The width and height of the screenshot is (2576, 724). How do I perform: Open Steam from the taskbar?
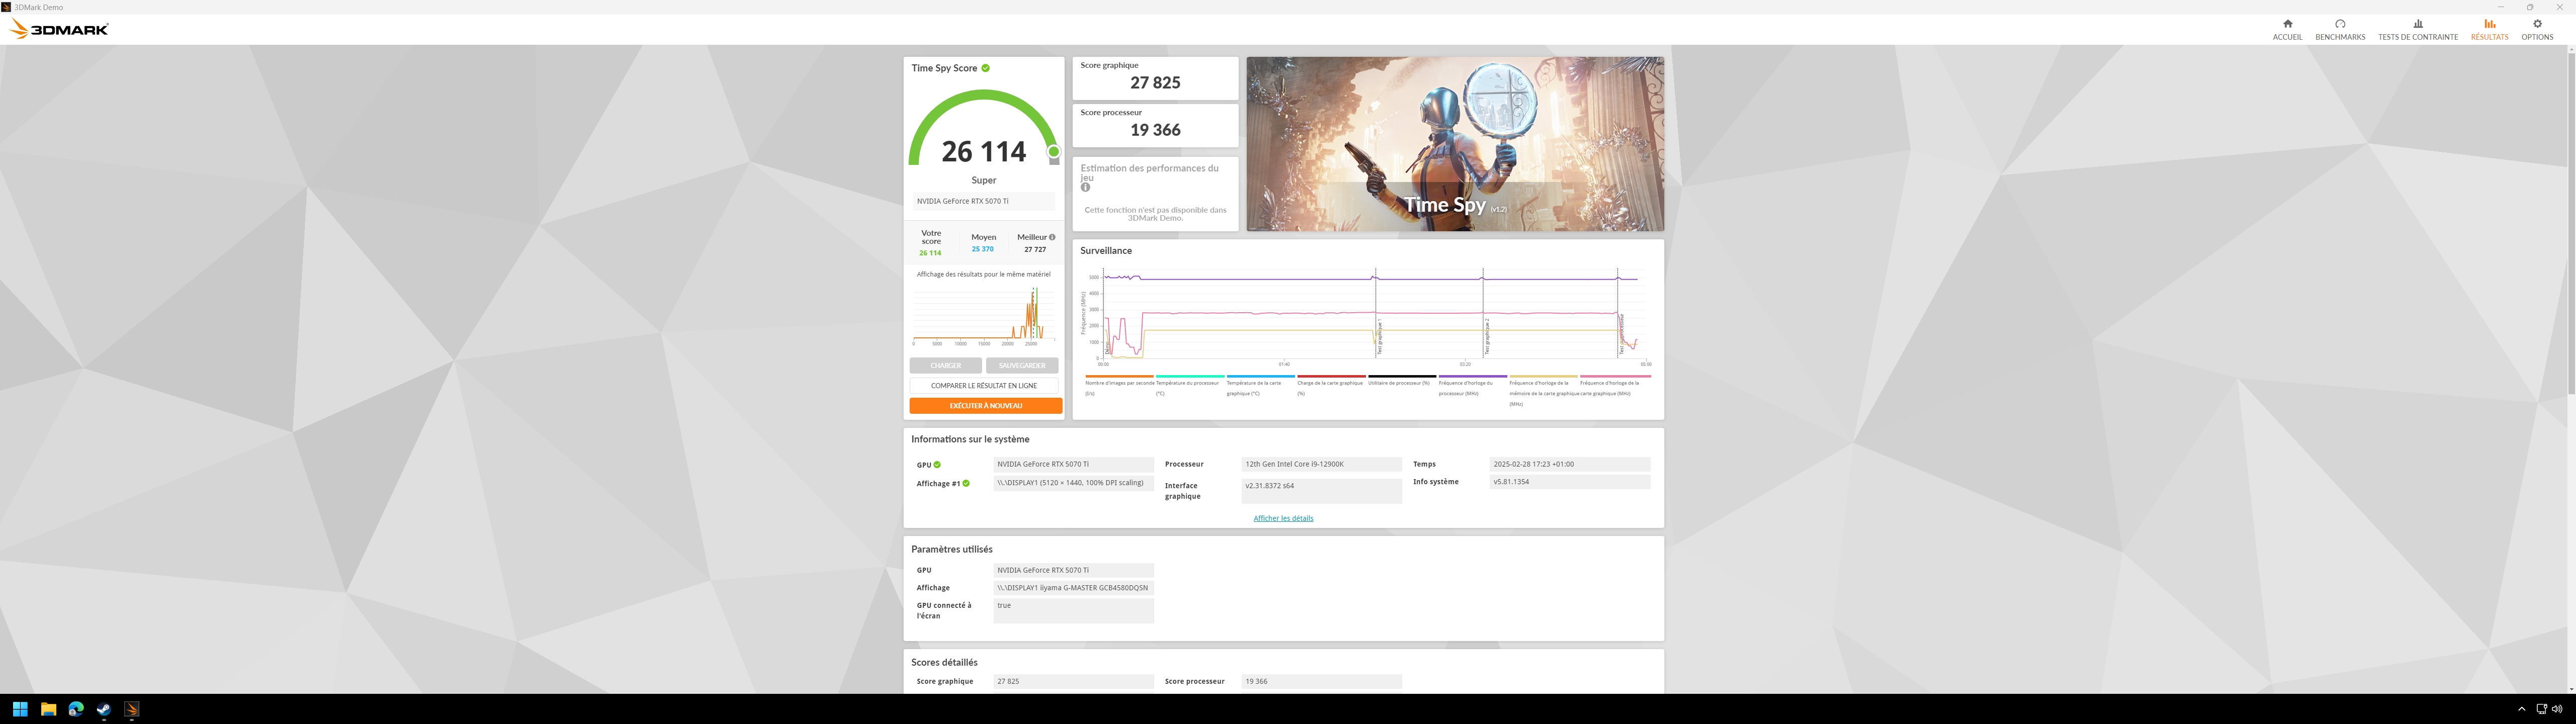click(103, 709)
